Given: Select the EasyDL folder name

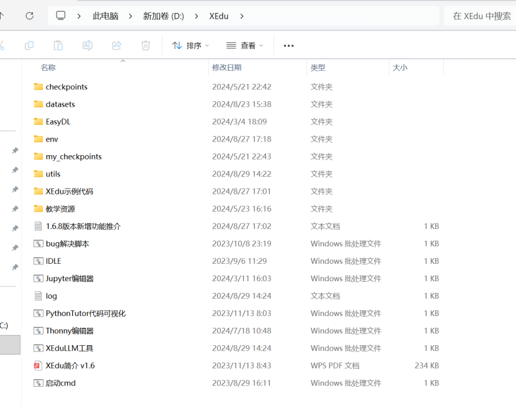Looking at the screenshot, I should click(58, 122).
